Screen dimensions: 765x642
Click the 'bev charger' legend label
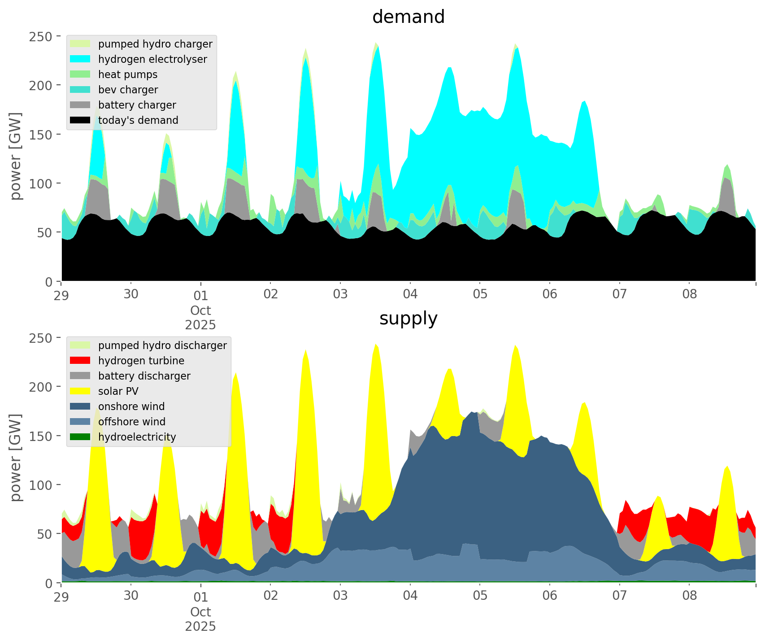pos(128,90)
